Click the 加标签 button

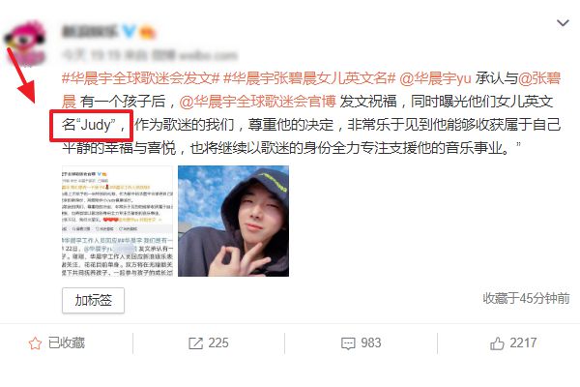[93, 300]
